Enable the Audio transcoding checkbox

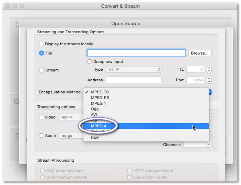41,136
